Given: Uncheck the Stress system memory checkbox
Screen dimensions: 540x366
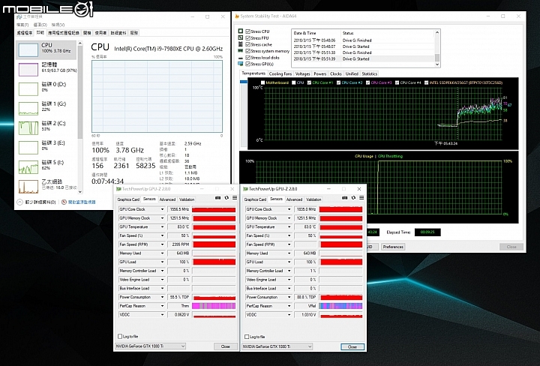Looking at the screenshot, I should click(x=247, y=51).
